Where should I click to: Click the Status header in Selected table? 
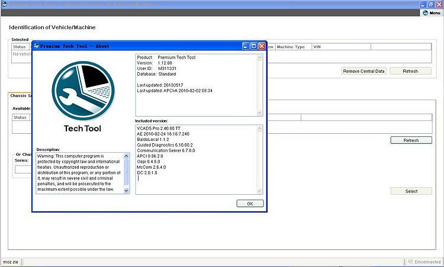(x=20, y=47)
